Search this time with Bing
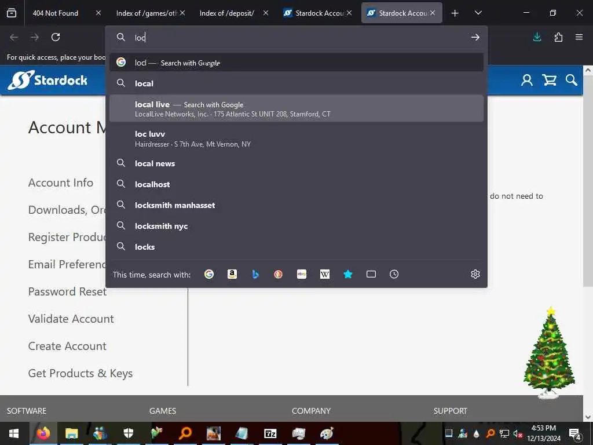 tap(255, 274)
